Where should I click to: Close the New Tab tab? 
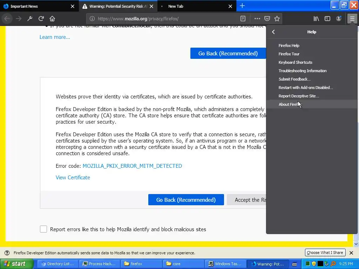(230, 6)
